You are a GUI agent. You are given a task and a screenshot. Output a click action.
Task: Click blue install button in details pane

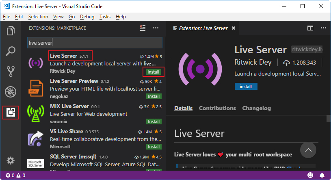tap(246, 87)
